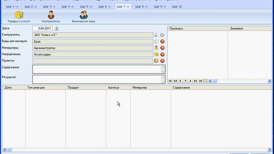Choose claim type icon beside Брак

coord(156,41)
